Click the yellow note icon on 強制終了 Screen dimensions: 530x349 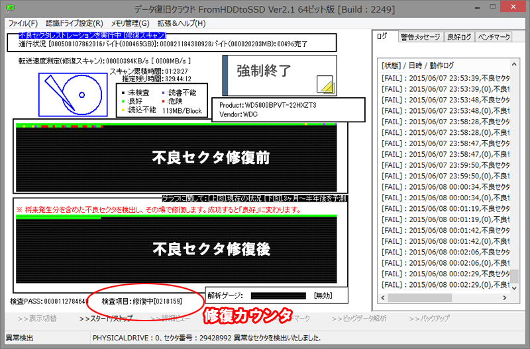click(325, 85)
